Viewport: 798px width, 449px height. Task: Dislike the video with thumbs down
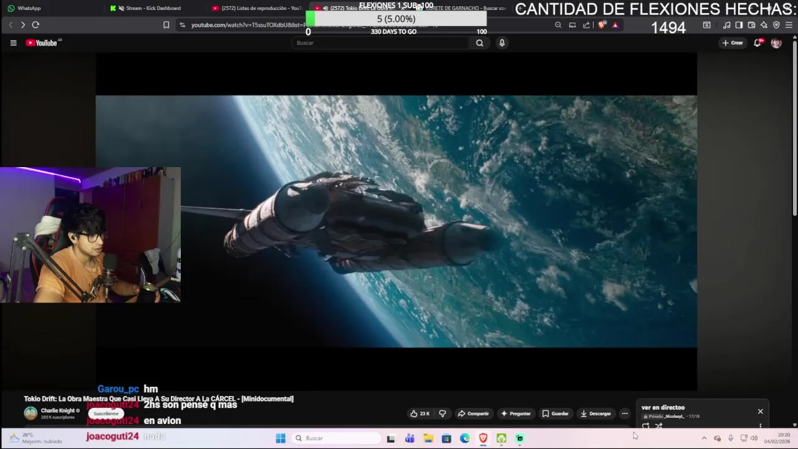pos(442,413)
